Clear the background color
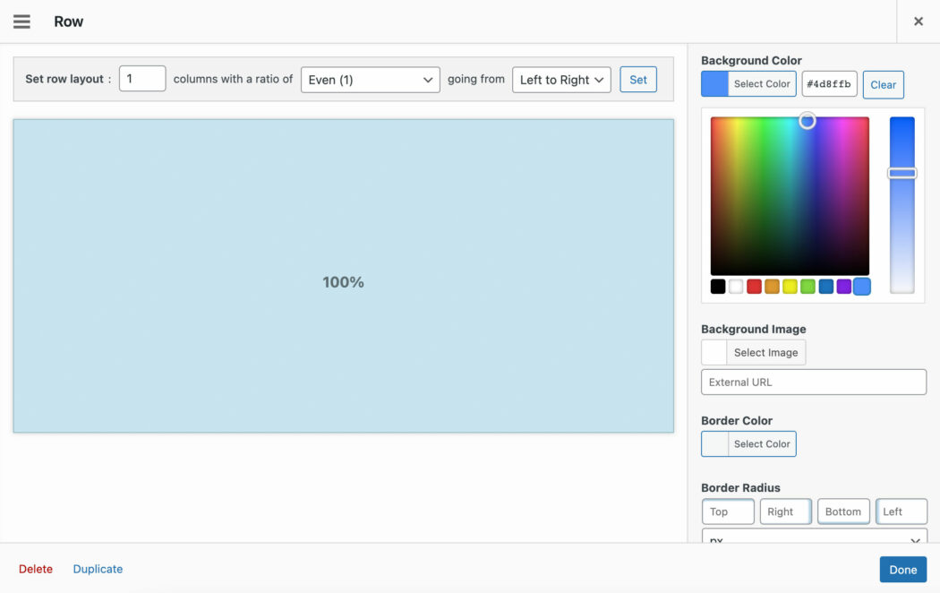 click(883, 84)
